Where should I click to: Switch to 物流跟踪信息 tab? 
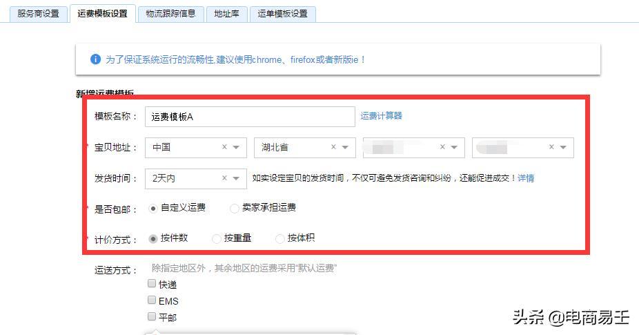(170, 13)
